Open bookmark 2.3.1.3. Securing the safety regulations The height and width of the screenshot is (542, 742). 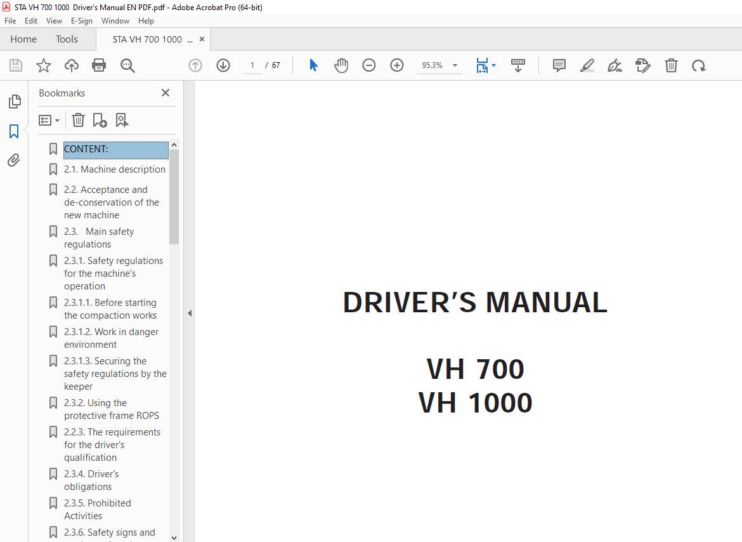(115, 373)
